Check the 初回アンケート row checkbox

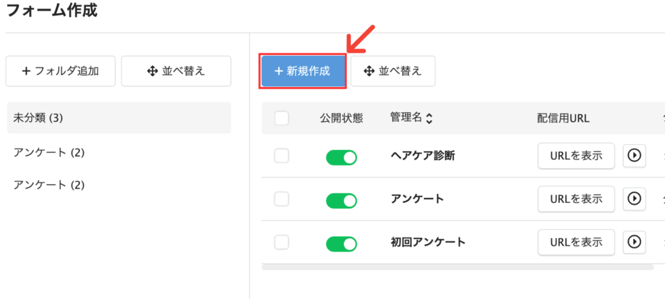pos(282,243)
